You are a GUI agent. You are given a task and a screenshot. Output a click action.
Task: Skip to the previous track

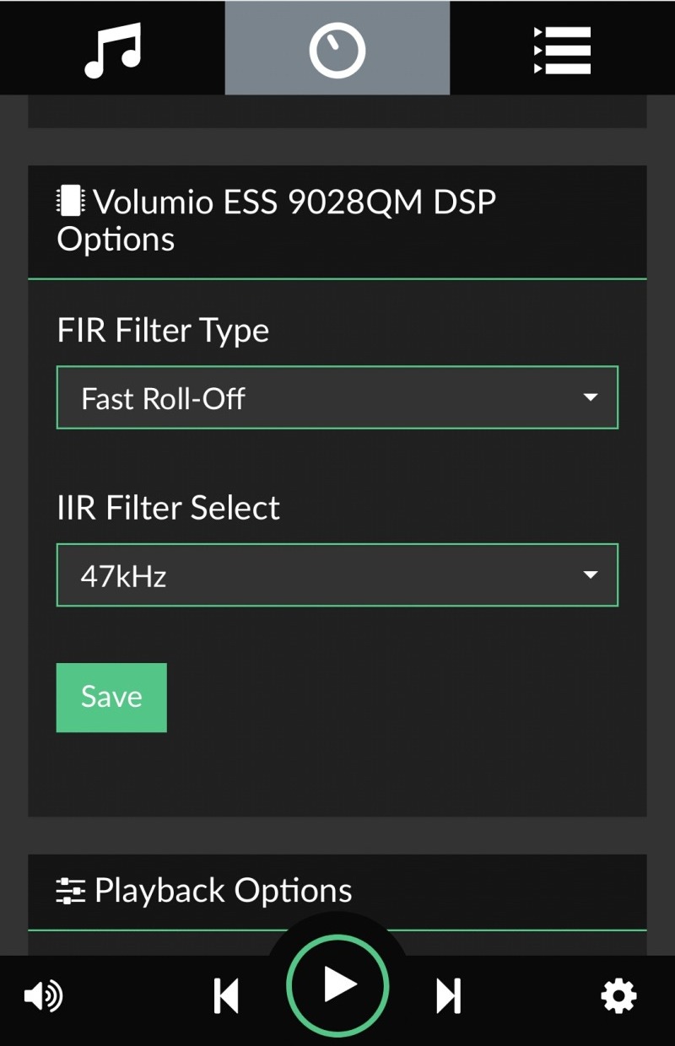click(226, 996)
